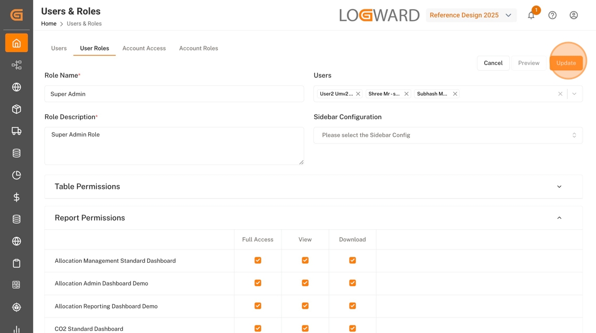Open the grid layout sidebar icon
The height and width of the screenshot is (333, 596).
(x=16, y=285)
